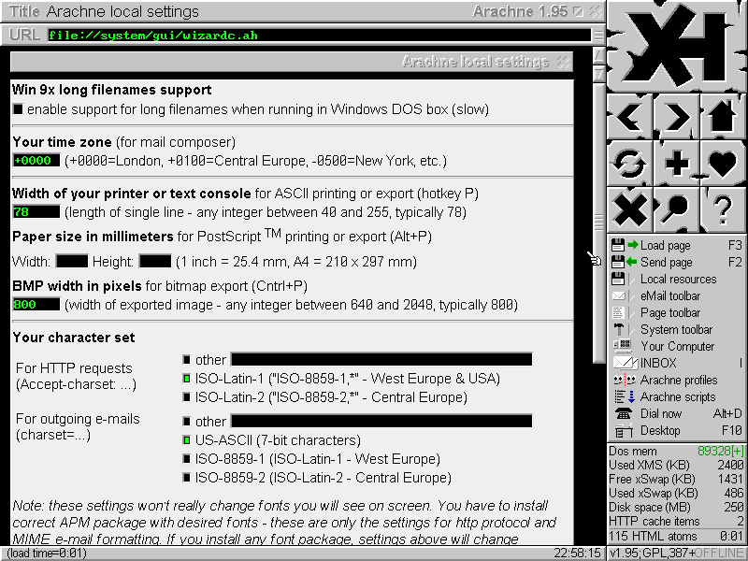Screen dimensions: 748x561
Task: Click Desktop entry label
Action: pos(660,431)
